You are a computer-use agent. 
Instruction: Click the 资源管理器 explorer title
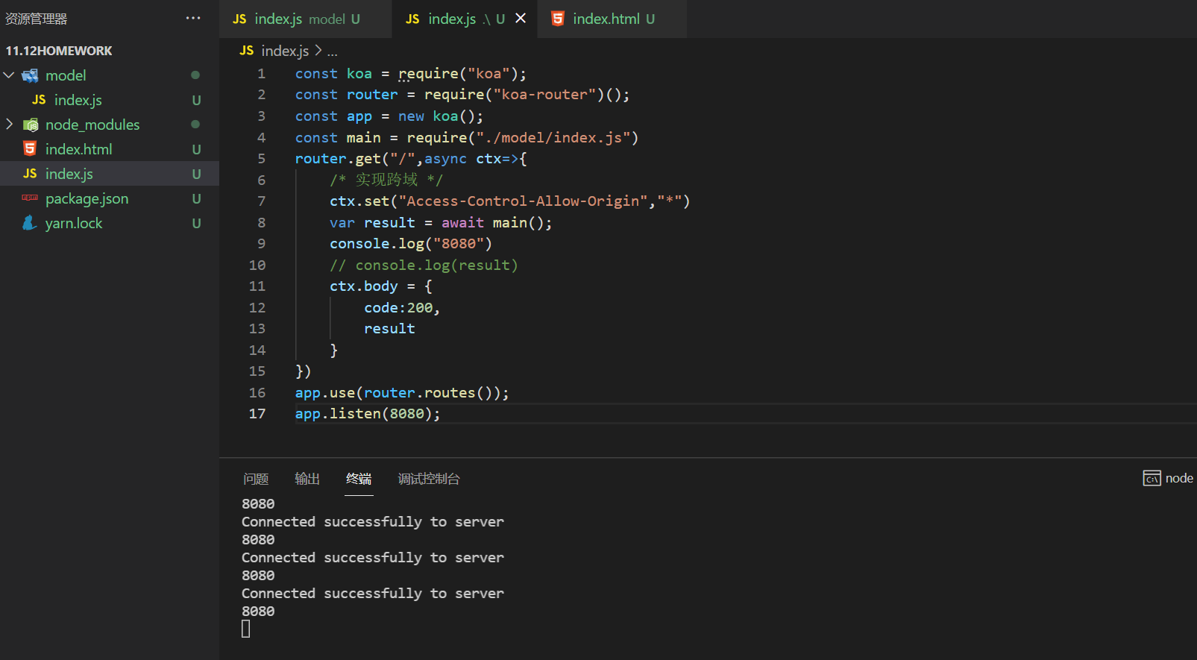point(36,19)
